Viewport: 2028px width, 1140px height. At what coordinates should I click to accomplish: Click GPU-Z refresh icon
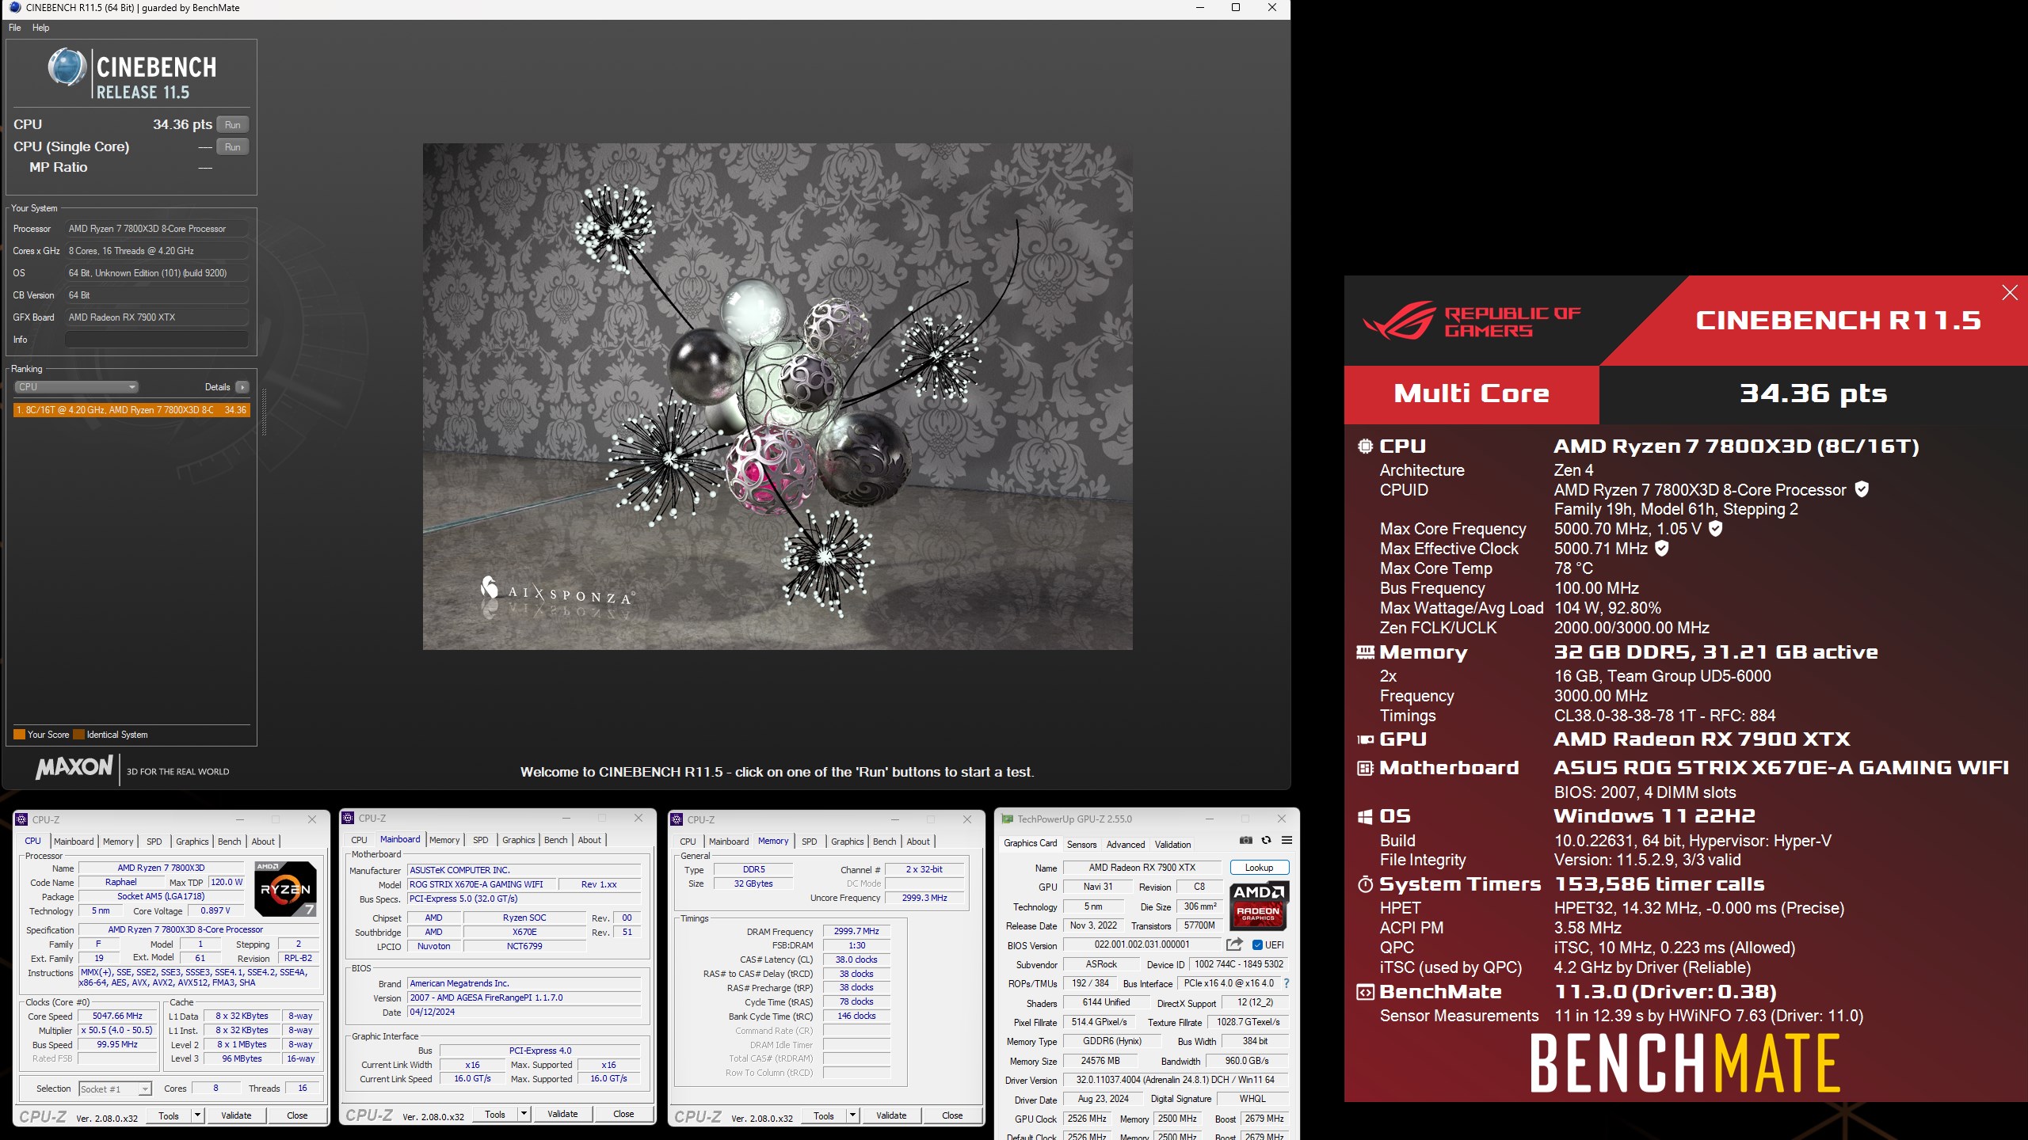[x=1266, y=840]
